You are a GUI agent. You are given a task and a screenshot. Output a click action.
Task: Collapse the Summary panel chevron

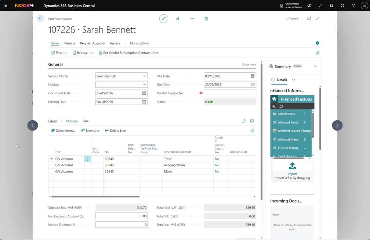[316, 66]
